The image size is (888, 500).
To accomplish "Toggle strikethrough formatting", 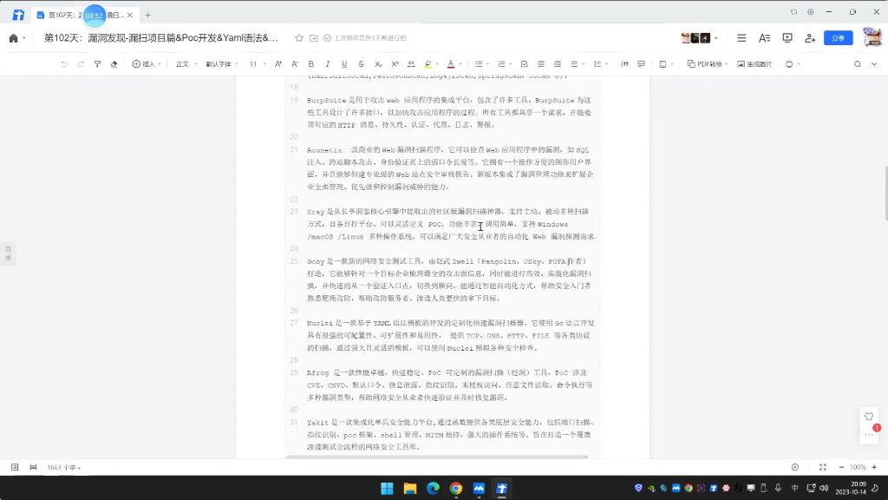I will pyautogui.click(x=361, y=64).
